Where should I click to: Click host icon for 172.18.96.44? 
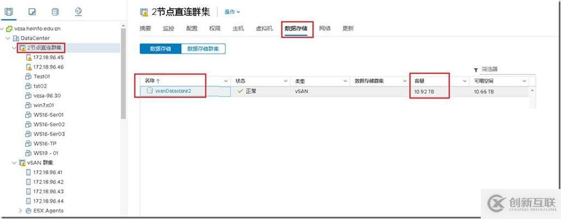pyautogui.click(x=29, y=201)
